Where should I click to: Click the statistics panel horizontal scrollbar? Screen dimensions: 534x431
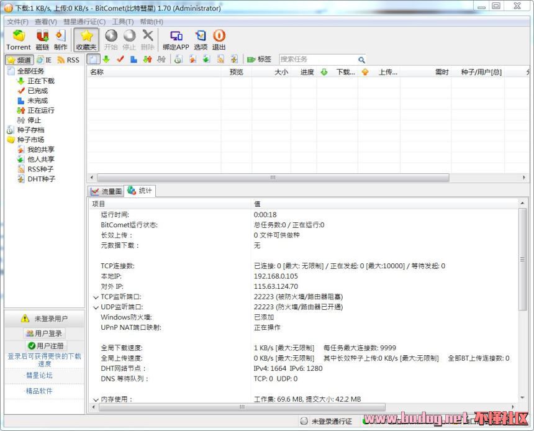pyautogui.click(x=242, y=407)
